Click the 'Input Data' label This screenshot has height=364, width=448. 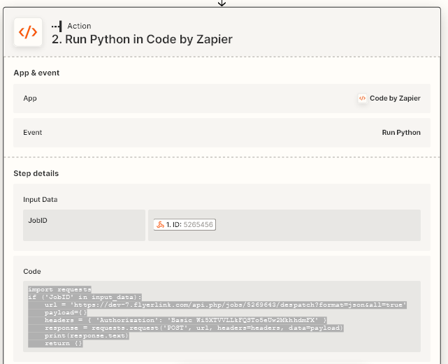[x=41, y=199]
